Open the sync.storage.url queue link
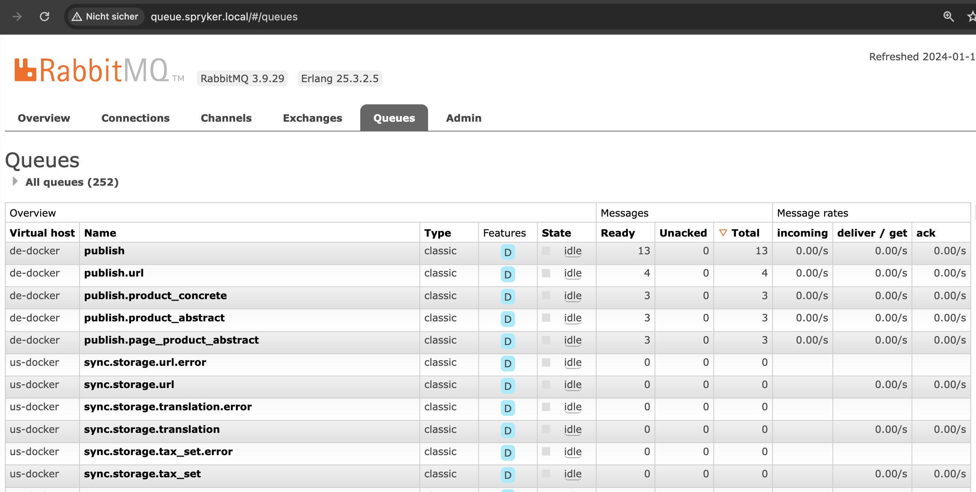The height and width of the screenshot is (492, 976). 129,385
